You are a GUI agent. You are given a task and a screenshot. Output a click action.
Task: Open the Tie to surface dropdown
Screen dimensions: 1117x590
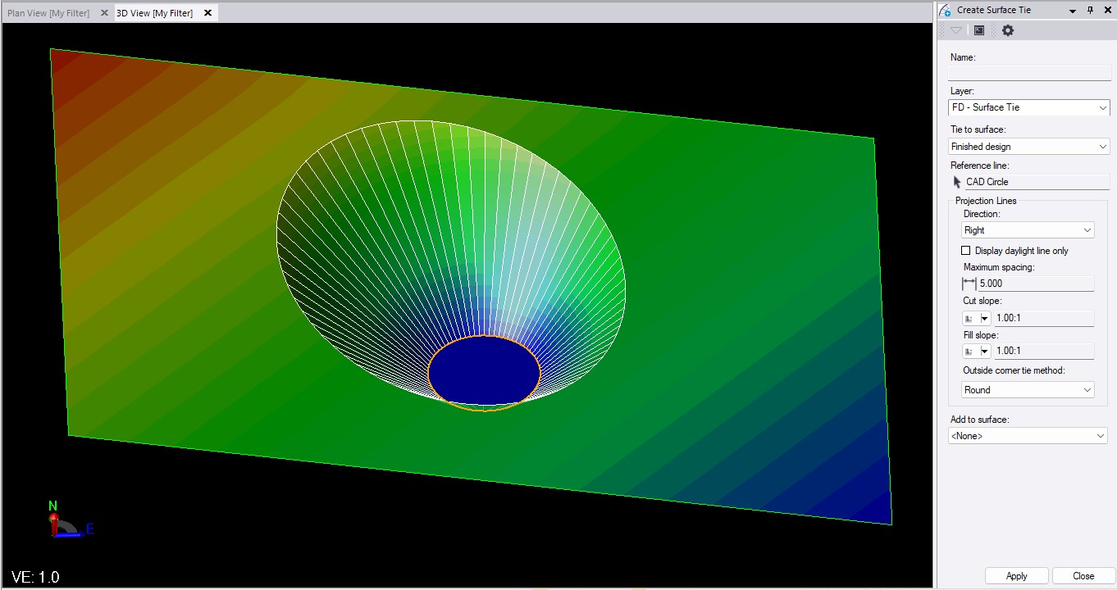click(1028, 147)
